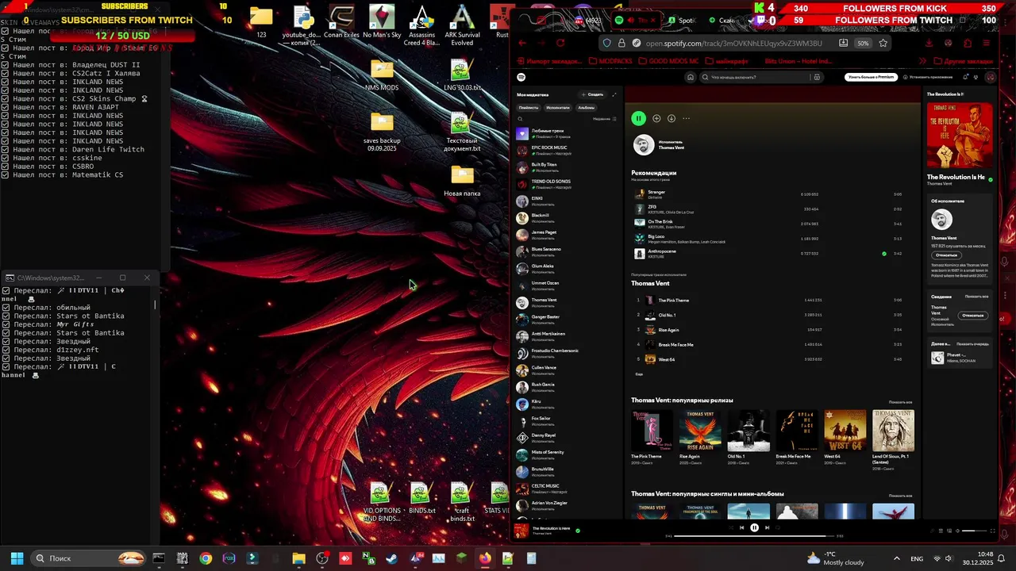Open the Windows Start menu
Image resolution: width=1016 pixels, height=571 pixels.
(x=17, y=558)
